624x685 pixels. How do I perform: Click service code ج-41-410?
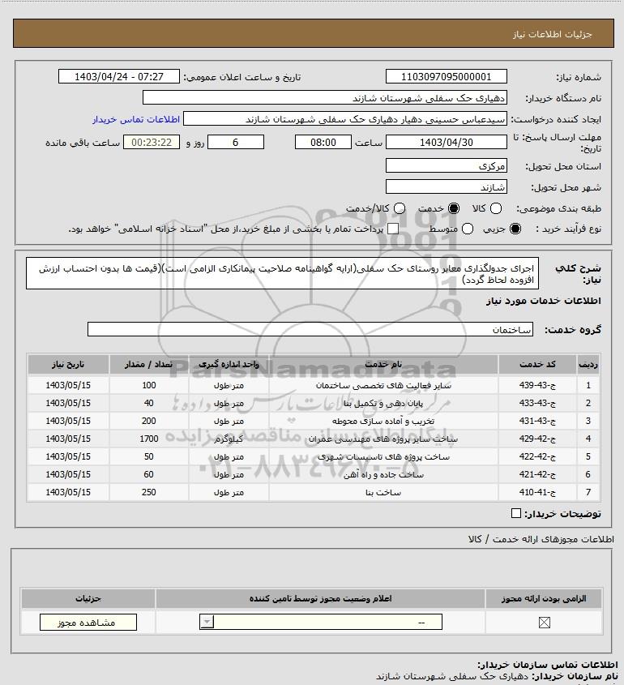pyautogui.click(x=537, y=492)
